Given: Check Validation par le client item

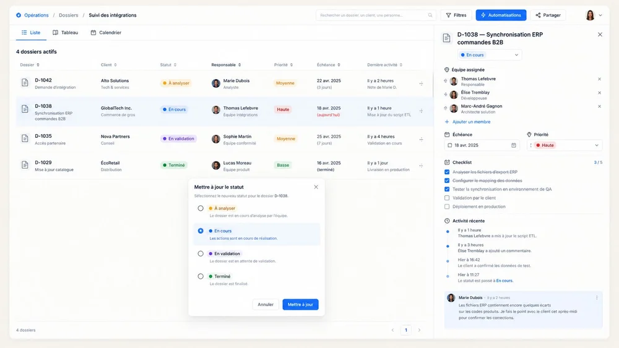Looking at the screenshot, I should tap(447, 198).
